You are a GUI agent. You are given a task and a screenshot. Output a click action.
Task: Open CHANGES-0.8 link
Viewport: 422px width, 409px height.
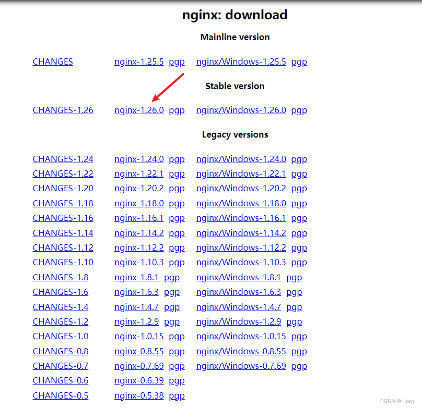[x=61, y=351]
